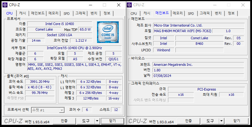The width and height of the screenshot is (252, 127).
Task: Select CPU tab in left window
Action: 10,13
